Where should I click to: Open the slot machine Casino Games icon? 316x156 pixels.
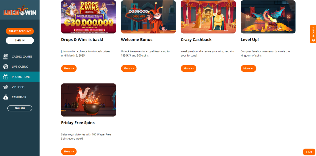(x=6, y=57)
